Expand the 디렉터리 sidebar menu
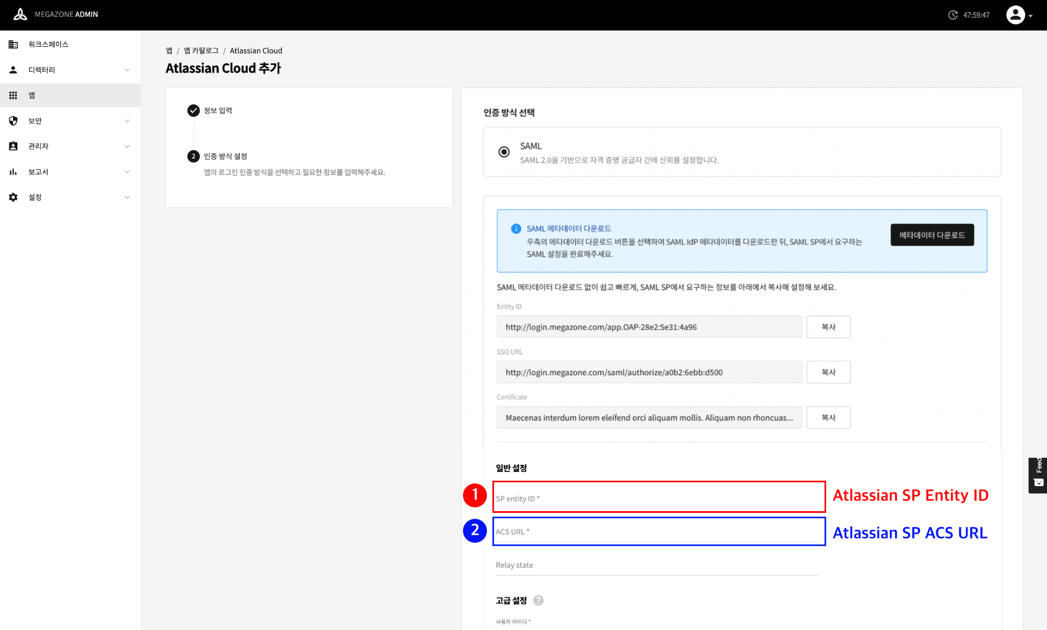The height and width of the screenshot is (630, 1047). [x=127, y=70]
